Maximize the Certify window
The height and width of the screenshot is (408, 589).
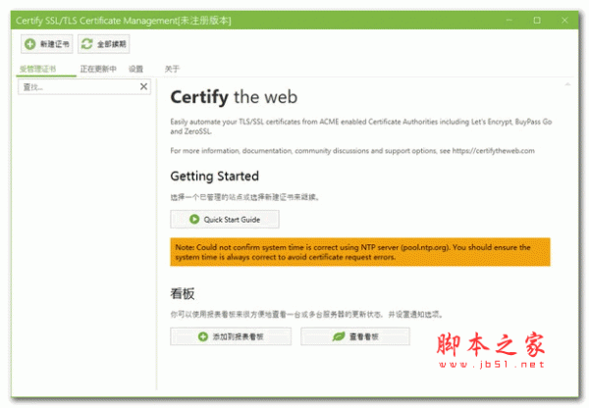537,21
